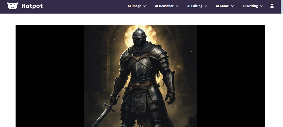Click the Hotpot smiling pot logo icon
Image resolution: width=283 pixels, height=127 pixels.
[13, 6]
